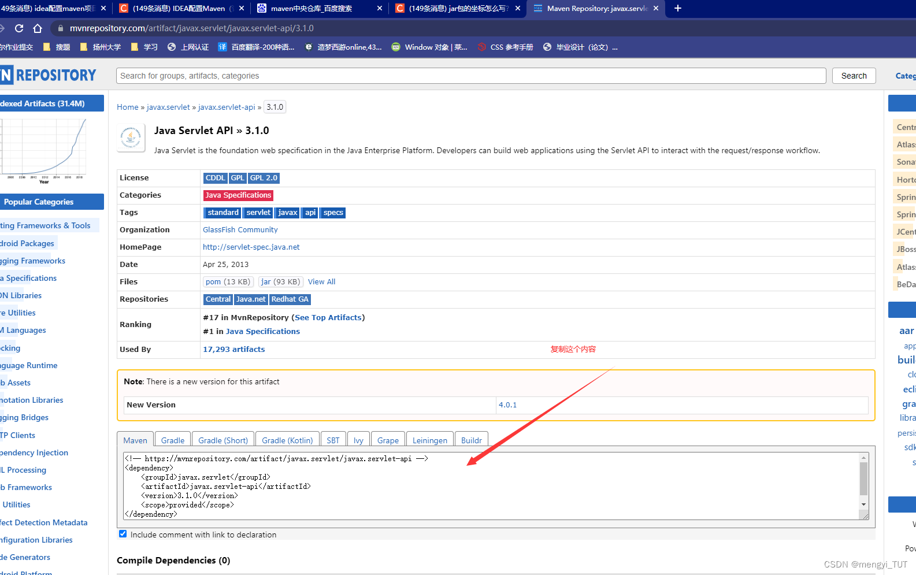The image size is (916, 575).
Task: Click the MVN Repository logo
Action: pos(49,75)
